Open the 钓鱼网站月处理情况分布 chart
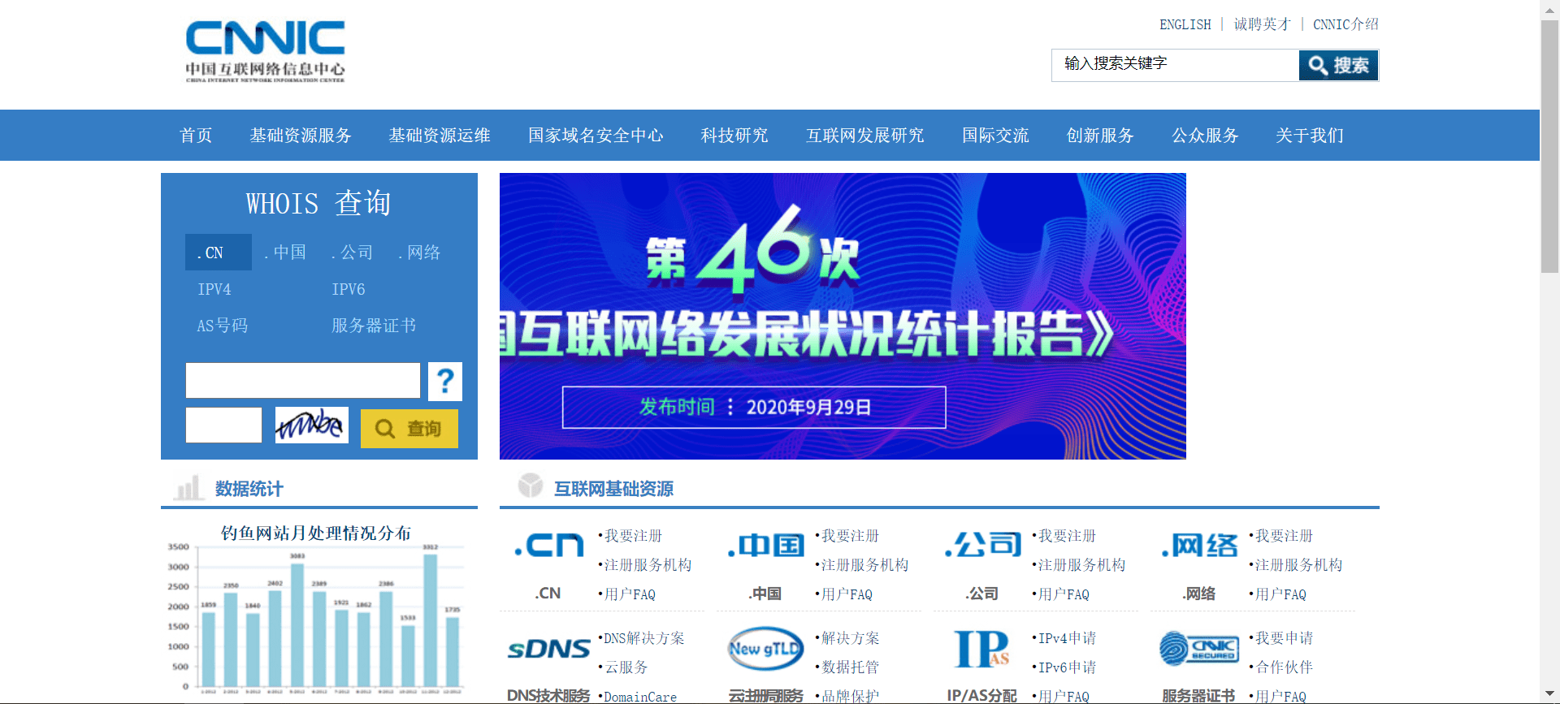The image size is (1560, 704). coord(315,609)
